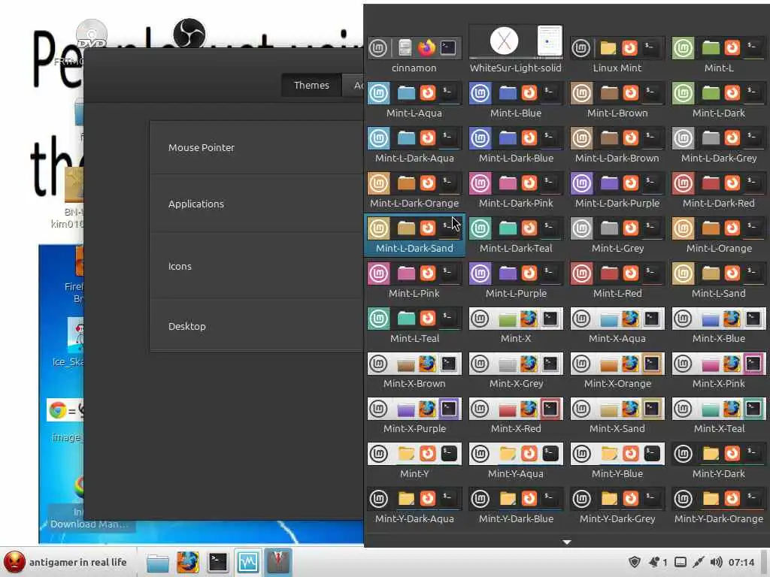Apply the Mint-Y-Aqua theme
770x577 pixels.
[516, 454]
